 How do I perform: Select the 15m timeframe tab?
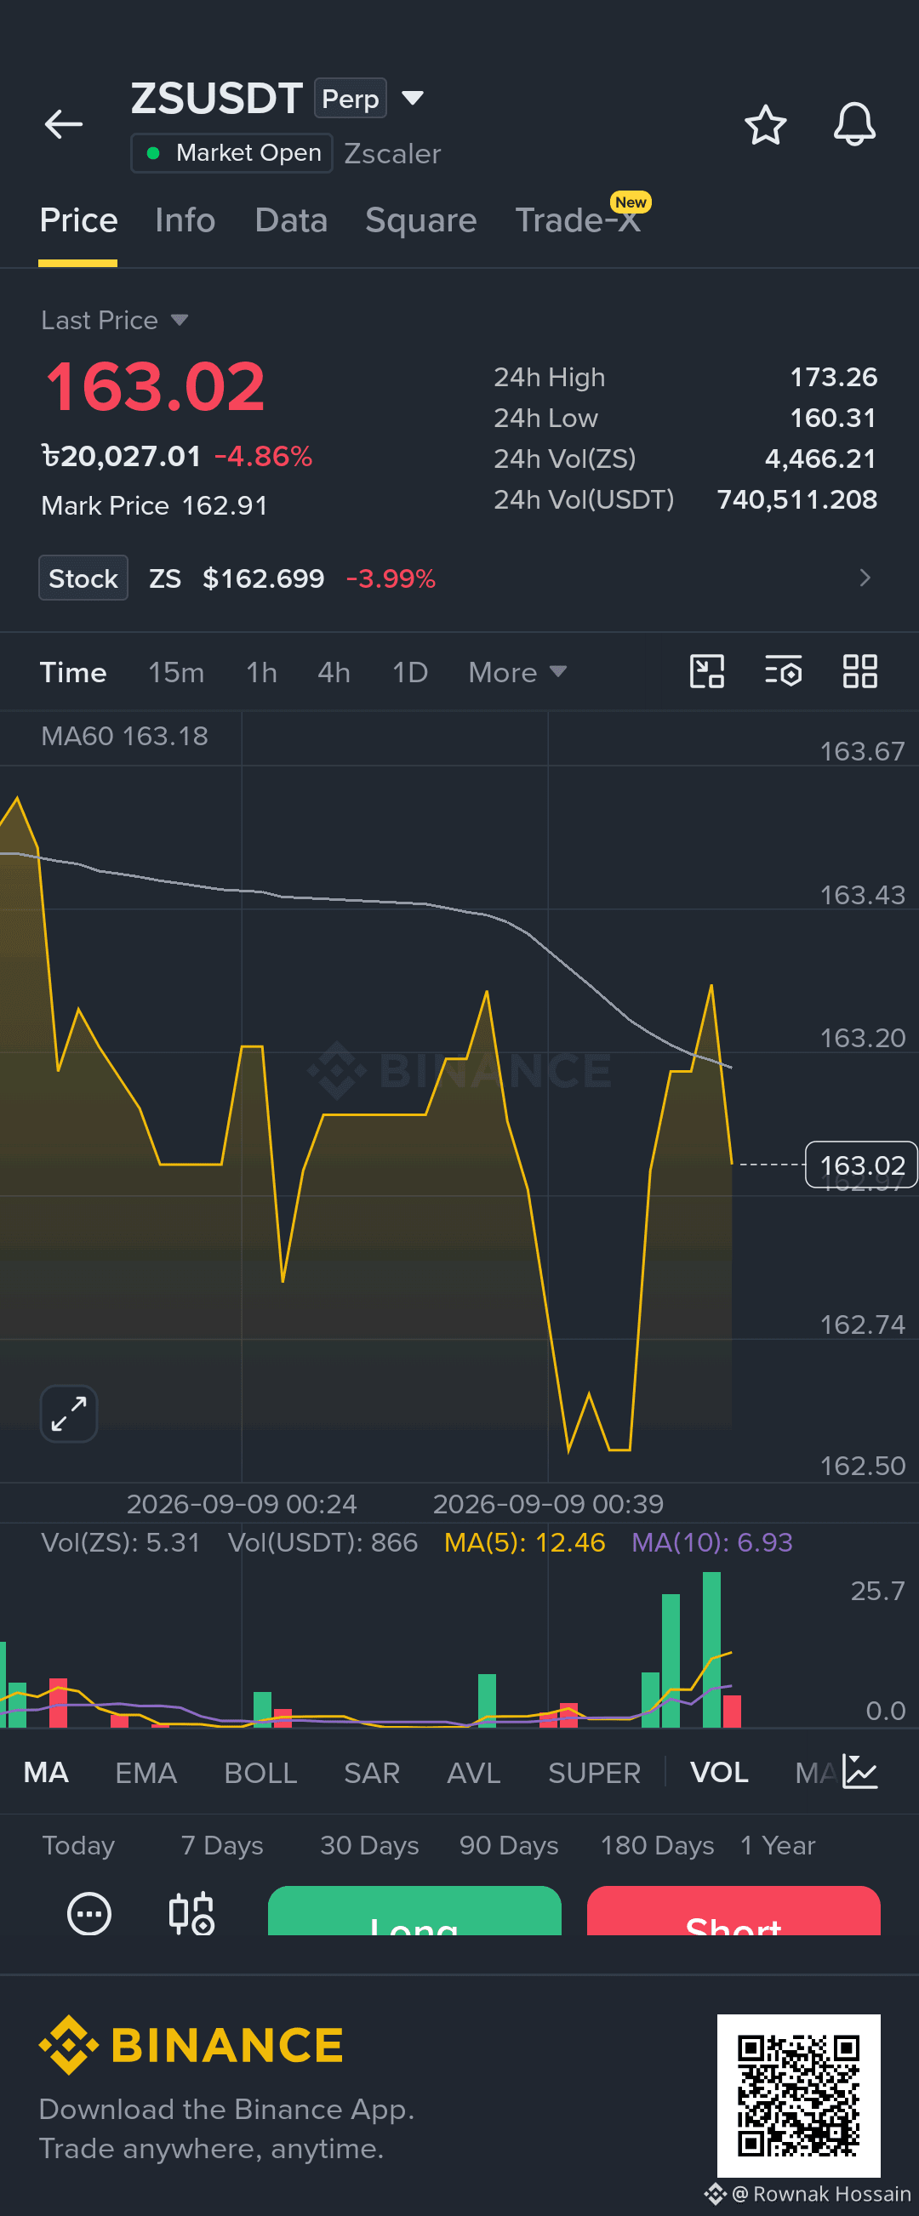(175, 672)
